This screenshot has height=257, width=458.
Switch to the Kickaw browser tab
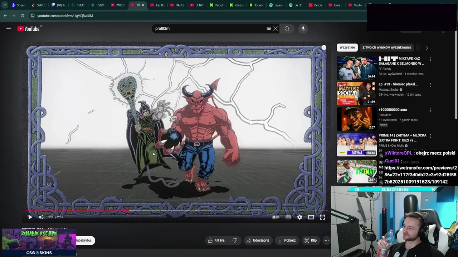256,5
